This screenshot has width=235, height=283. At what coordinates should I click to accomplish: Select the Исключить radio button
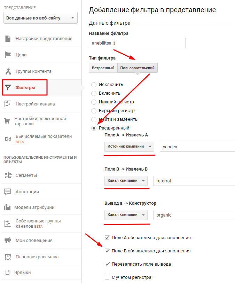pyautogui.click(x=94, y=85)
